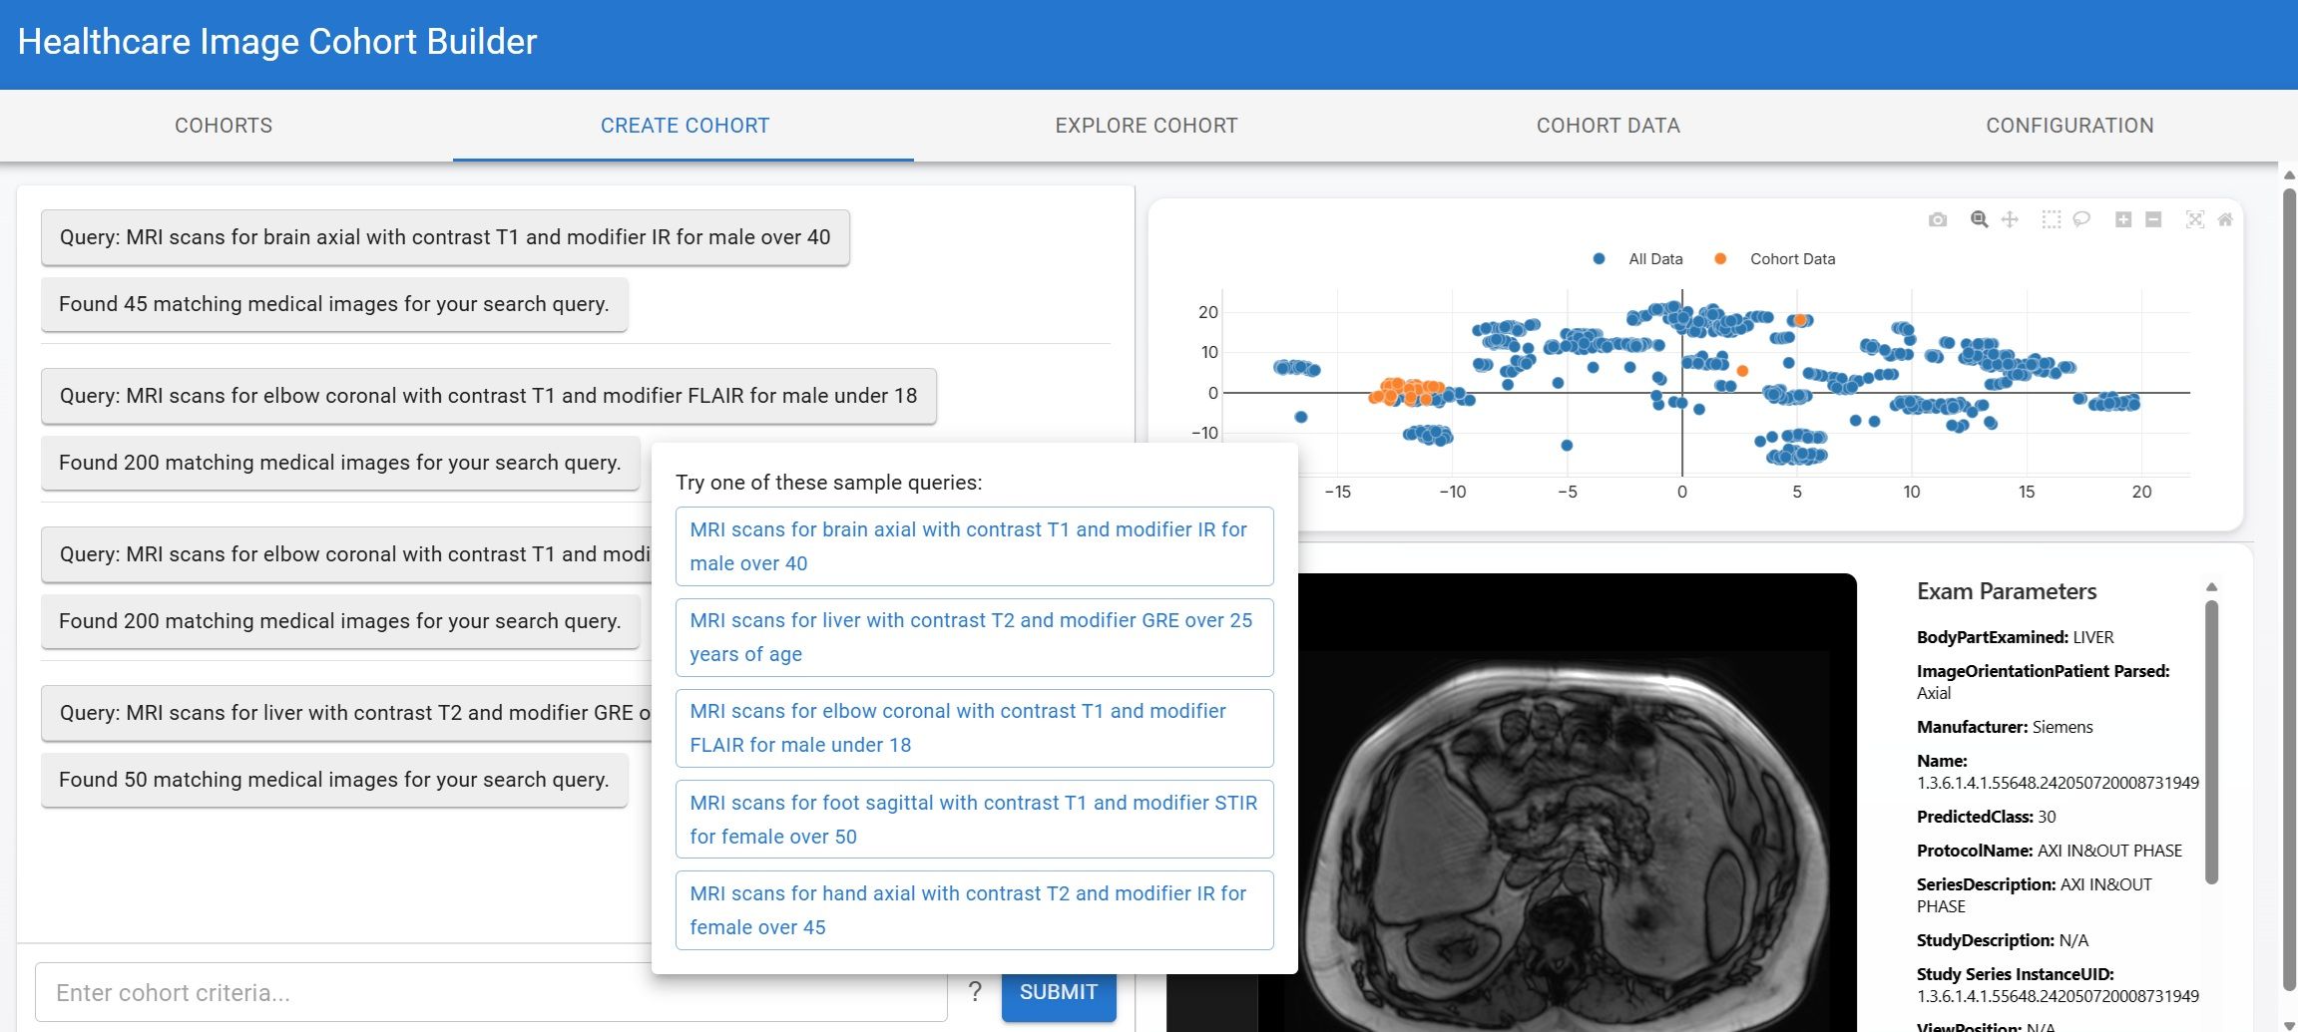Select the zoom tool on the scatter plot
Viewport: 2298px width, 1032px height.
point(1979,219)
